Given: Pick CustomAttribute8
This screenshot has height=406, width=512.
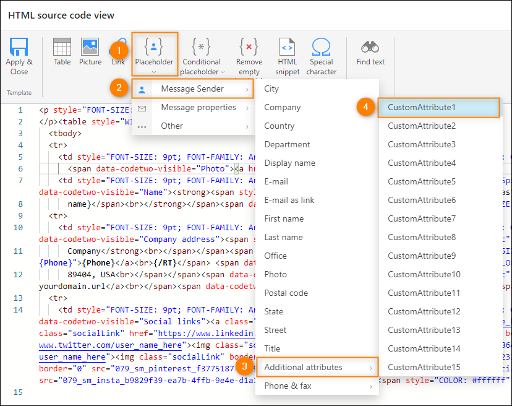Looking at the screenshot, I should coord(440,237).
